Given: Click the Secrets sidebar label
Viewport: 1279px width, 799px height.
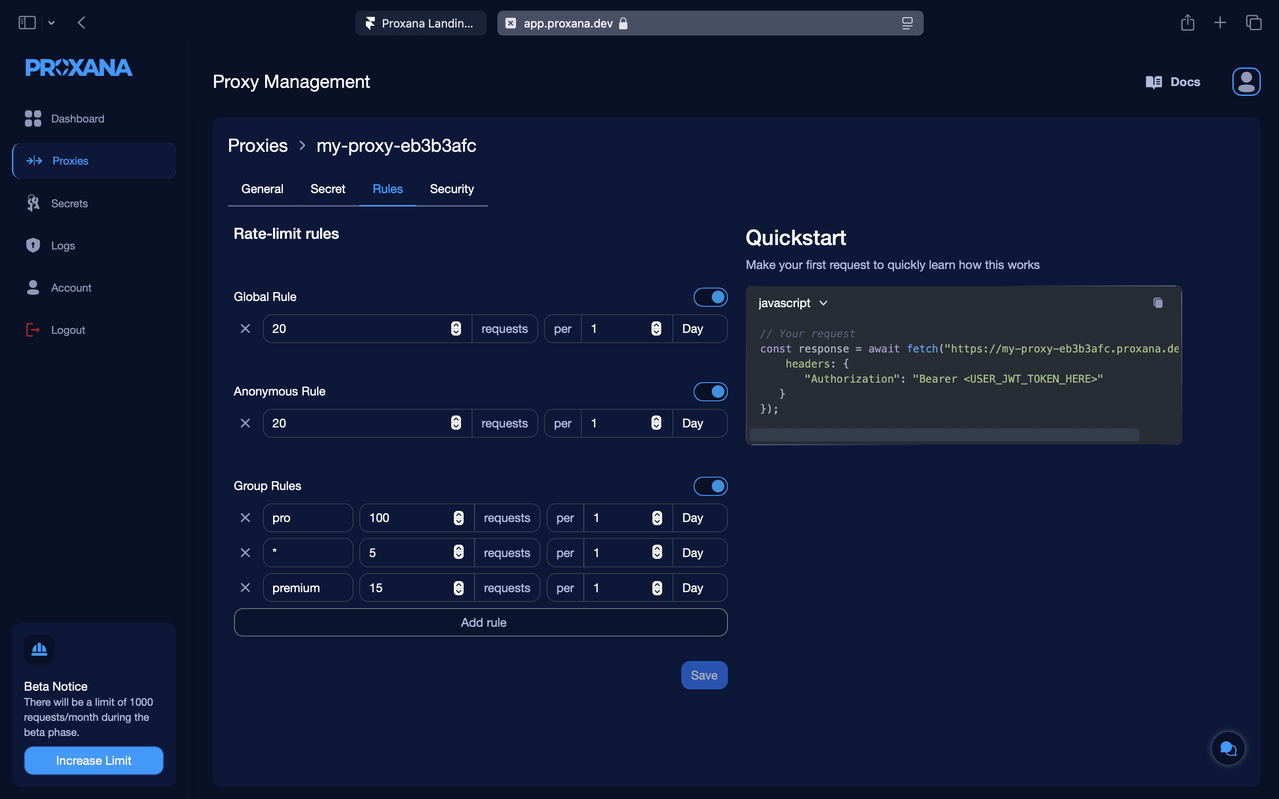Looking at the screenshot, I should (x=69, y=203).
